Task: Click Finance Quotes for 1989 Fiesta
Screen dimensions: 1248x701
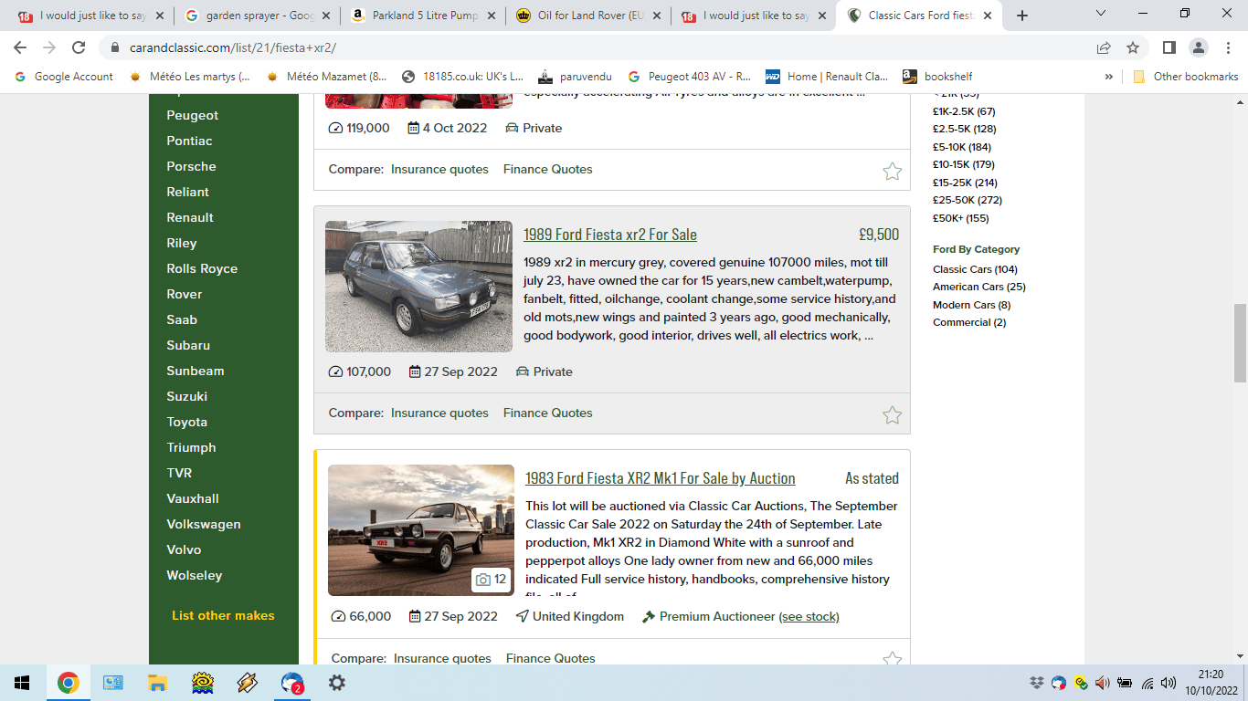Action: 548,413
